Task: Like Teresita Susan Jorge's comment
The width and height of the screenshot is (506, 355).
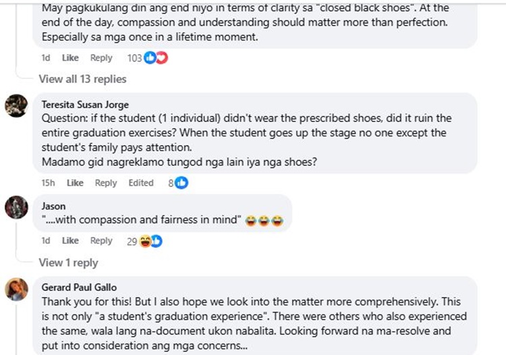Action: [75, 183]
